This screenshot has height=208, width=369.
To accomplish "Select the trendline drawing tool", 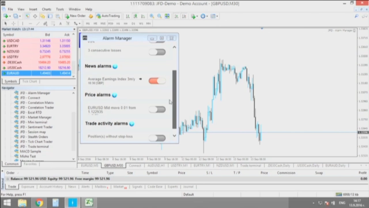I will (x=38, y=23).
